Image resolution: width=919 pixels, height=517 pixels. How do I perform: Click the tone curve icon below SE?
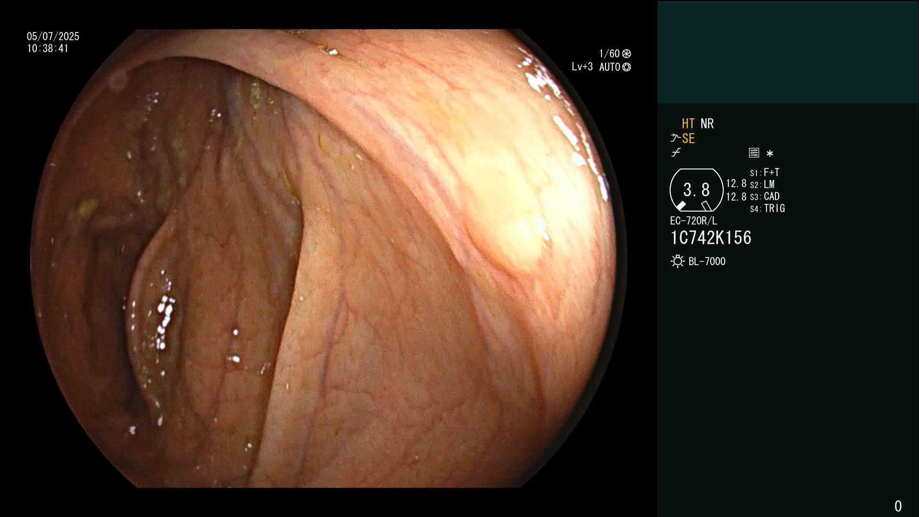point(676,153)
